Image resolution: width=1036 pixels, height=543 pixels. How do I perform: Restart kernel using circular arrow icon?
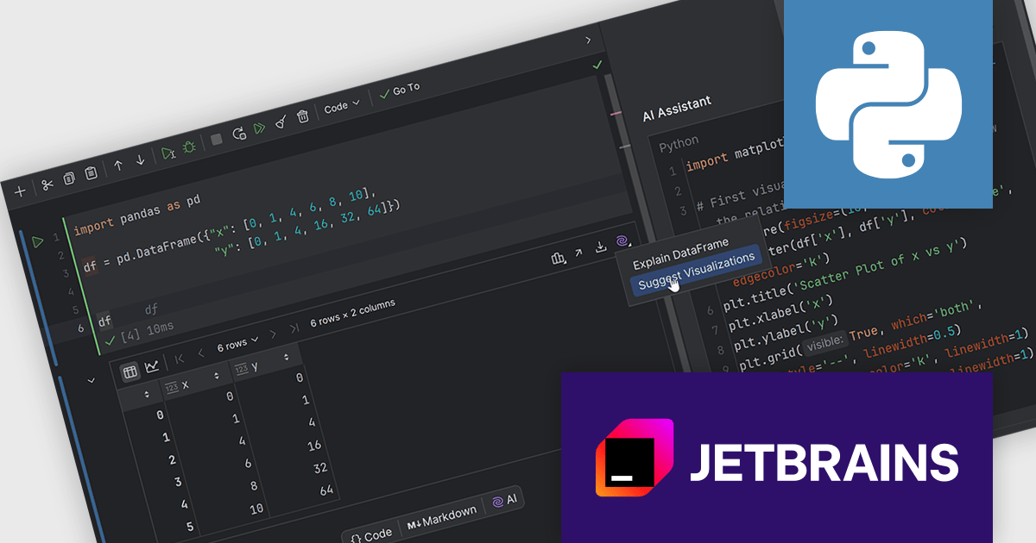click(x=238, y=134)
